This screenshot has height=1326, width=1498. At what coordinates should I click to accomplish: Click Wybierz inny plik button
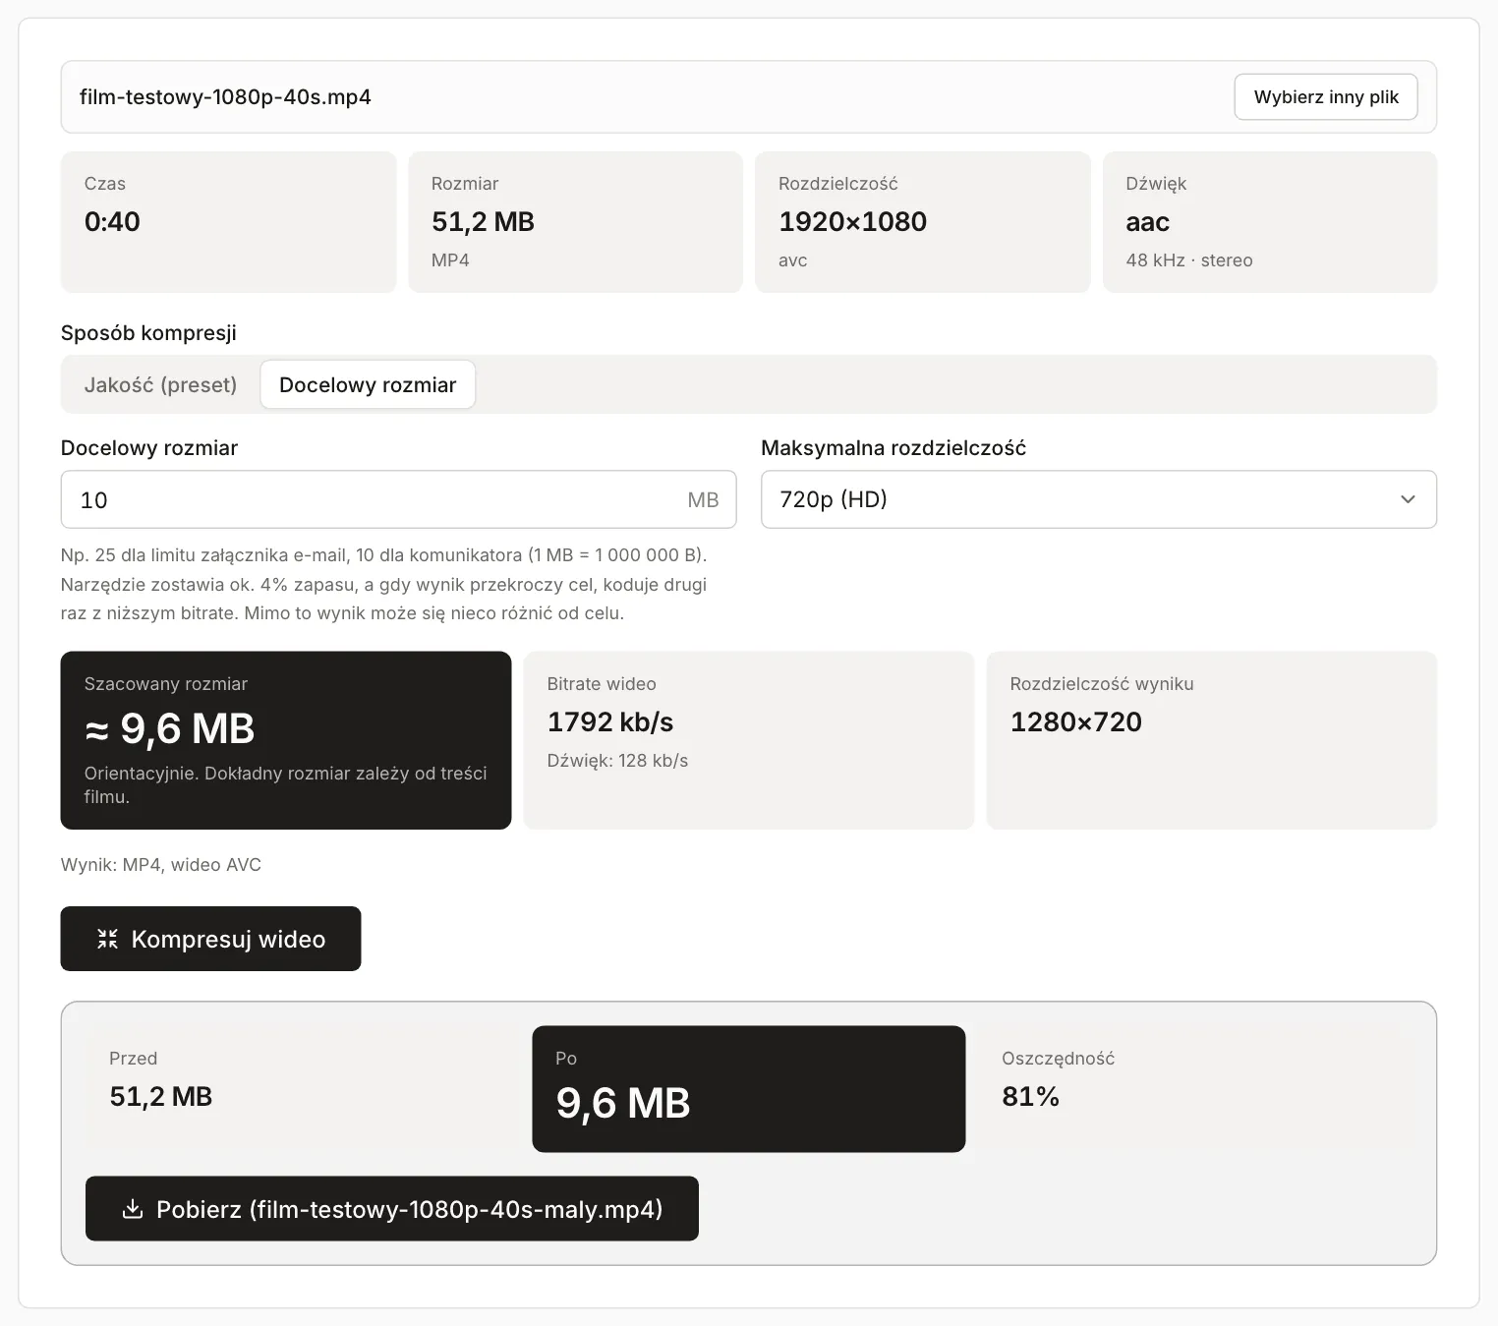pos(1326,96)
